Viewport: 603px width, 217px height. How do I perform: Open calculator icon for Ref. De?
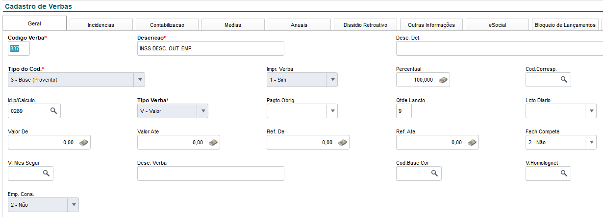coord(342,142)
